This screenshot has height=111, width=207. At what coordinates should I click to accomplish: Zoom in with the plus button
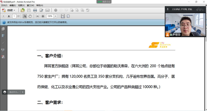pyautogui.click(x=43, y=16)
